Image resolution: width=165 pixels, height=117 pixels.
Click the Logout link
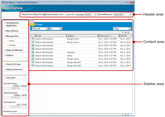point(68,14)
